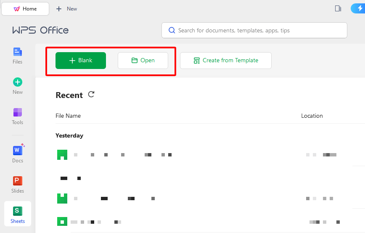
Task: Click the green New plus icon in sidebar
Action: point(18,82)
